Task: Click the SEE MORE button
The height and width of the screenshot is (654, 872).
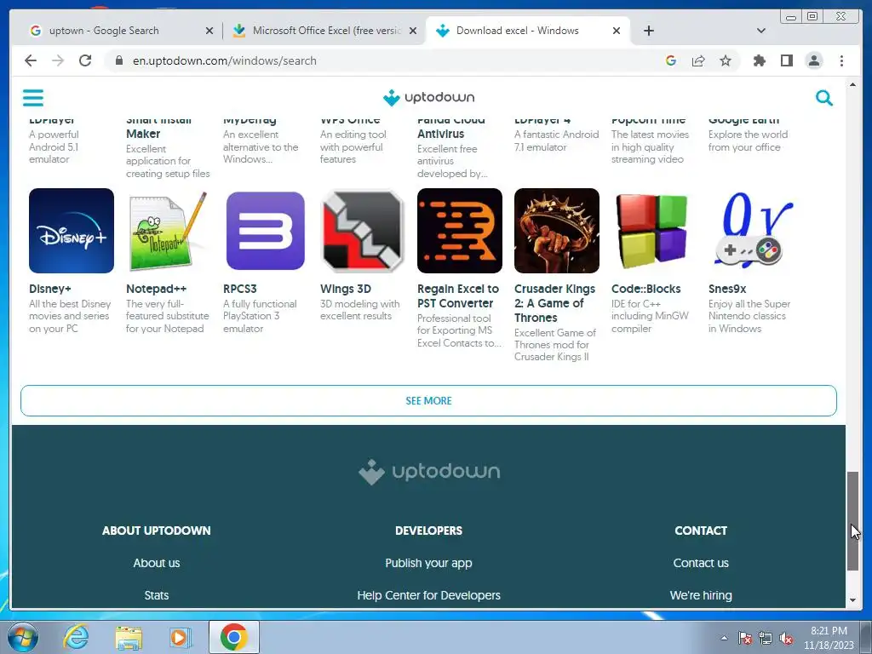Action: [428, 400]
